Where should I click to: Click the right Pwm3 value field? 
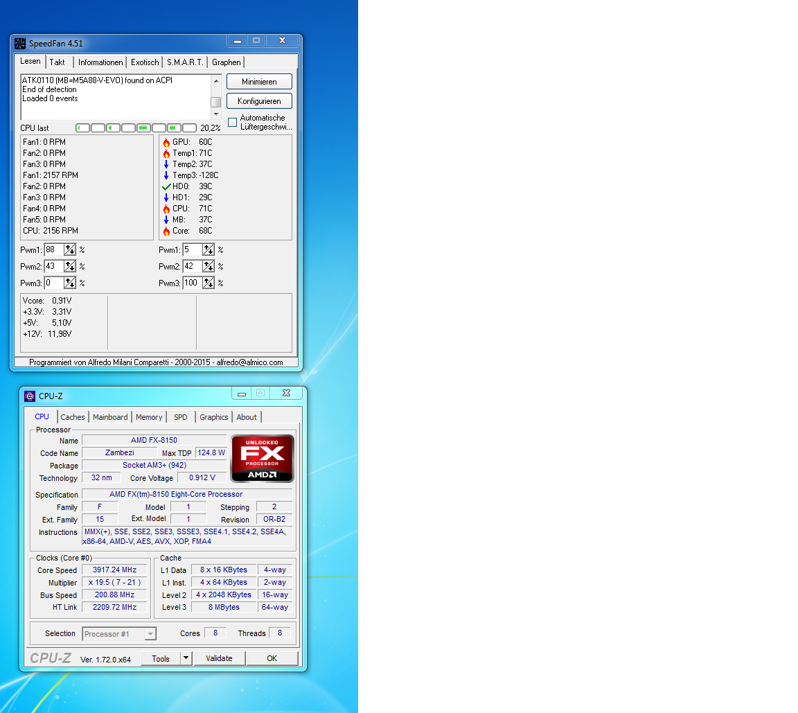(193, 283)
